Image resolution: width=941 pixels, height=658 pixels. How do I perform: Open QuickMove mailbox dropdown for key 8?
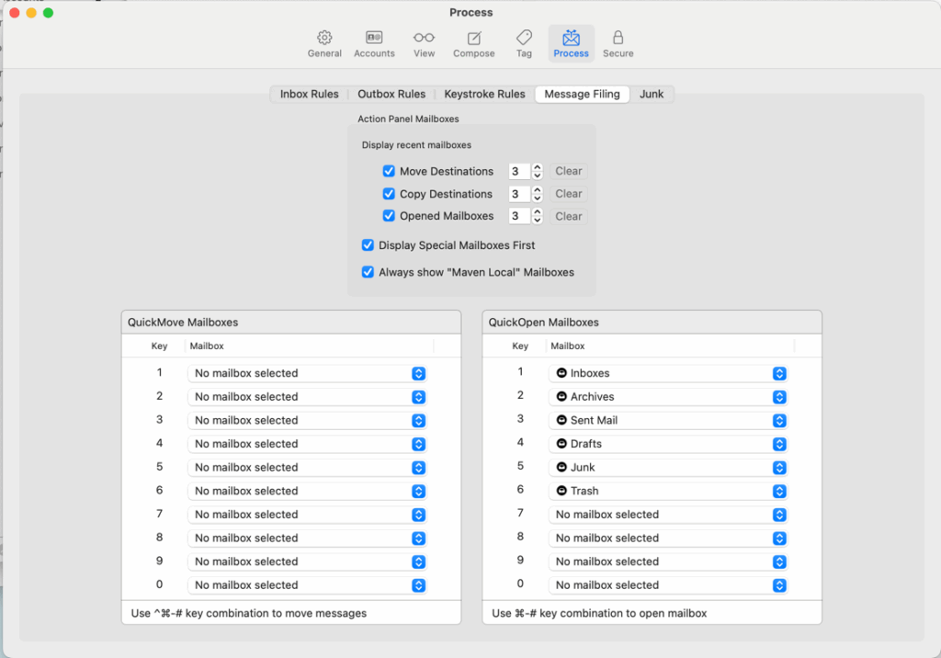pyautogui.click(x=307, y=538)
